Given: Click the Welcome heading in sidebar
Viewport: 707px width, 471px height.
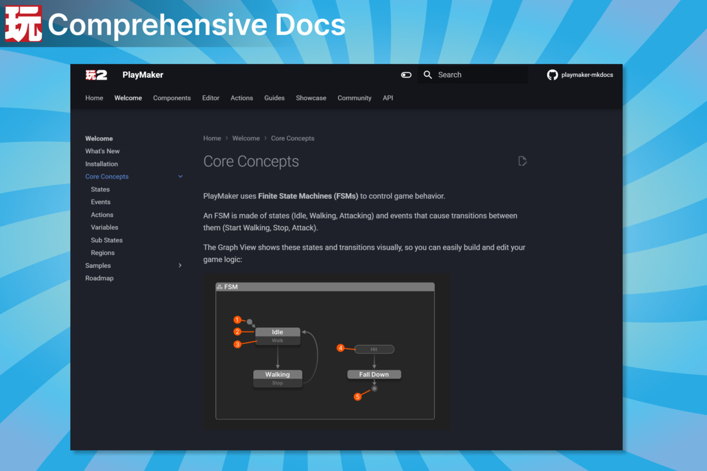Looking at the screenshot, I should (99, 138).
